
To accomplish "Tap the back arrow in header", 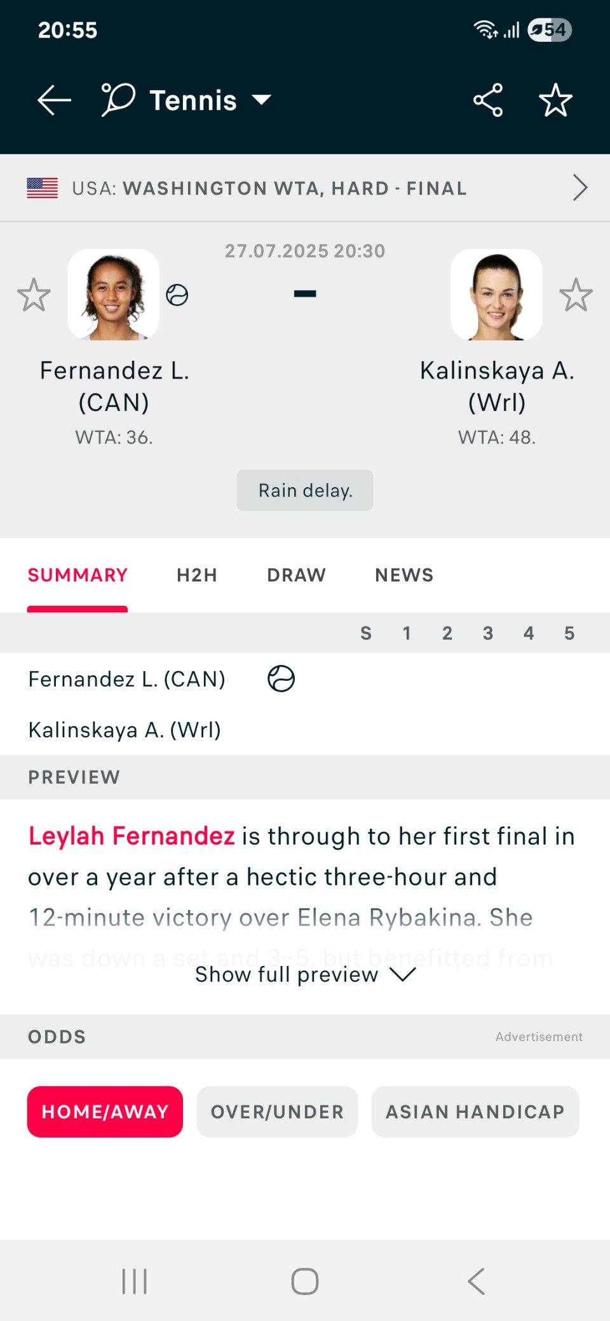I will pyautogui.click(x=54, y=100).
